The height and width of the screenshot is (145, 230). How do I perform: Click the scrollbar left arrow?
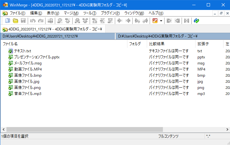pyautogui.click(x=4, y=129)
